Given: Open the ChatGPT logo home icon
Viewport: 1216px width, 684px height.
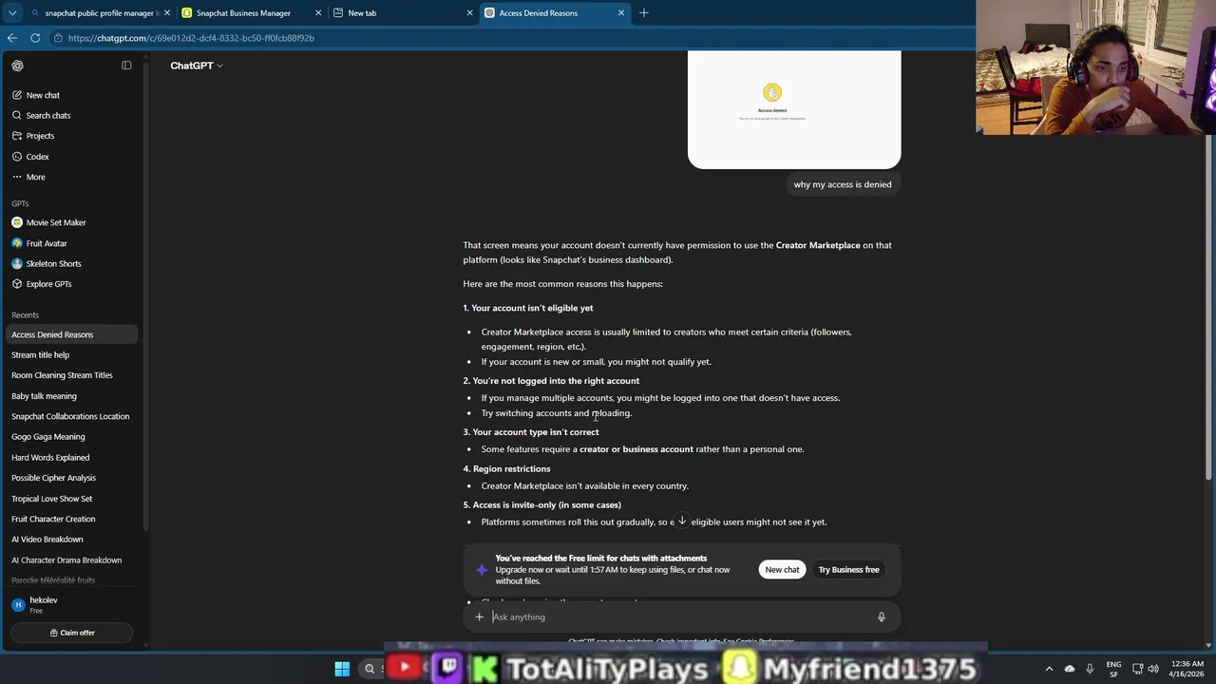Looking at the screenshot, I should tap(17, 66).
